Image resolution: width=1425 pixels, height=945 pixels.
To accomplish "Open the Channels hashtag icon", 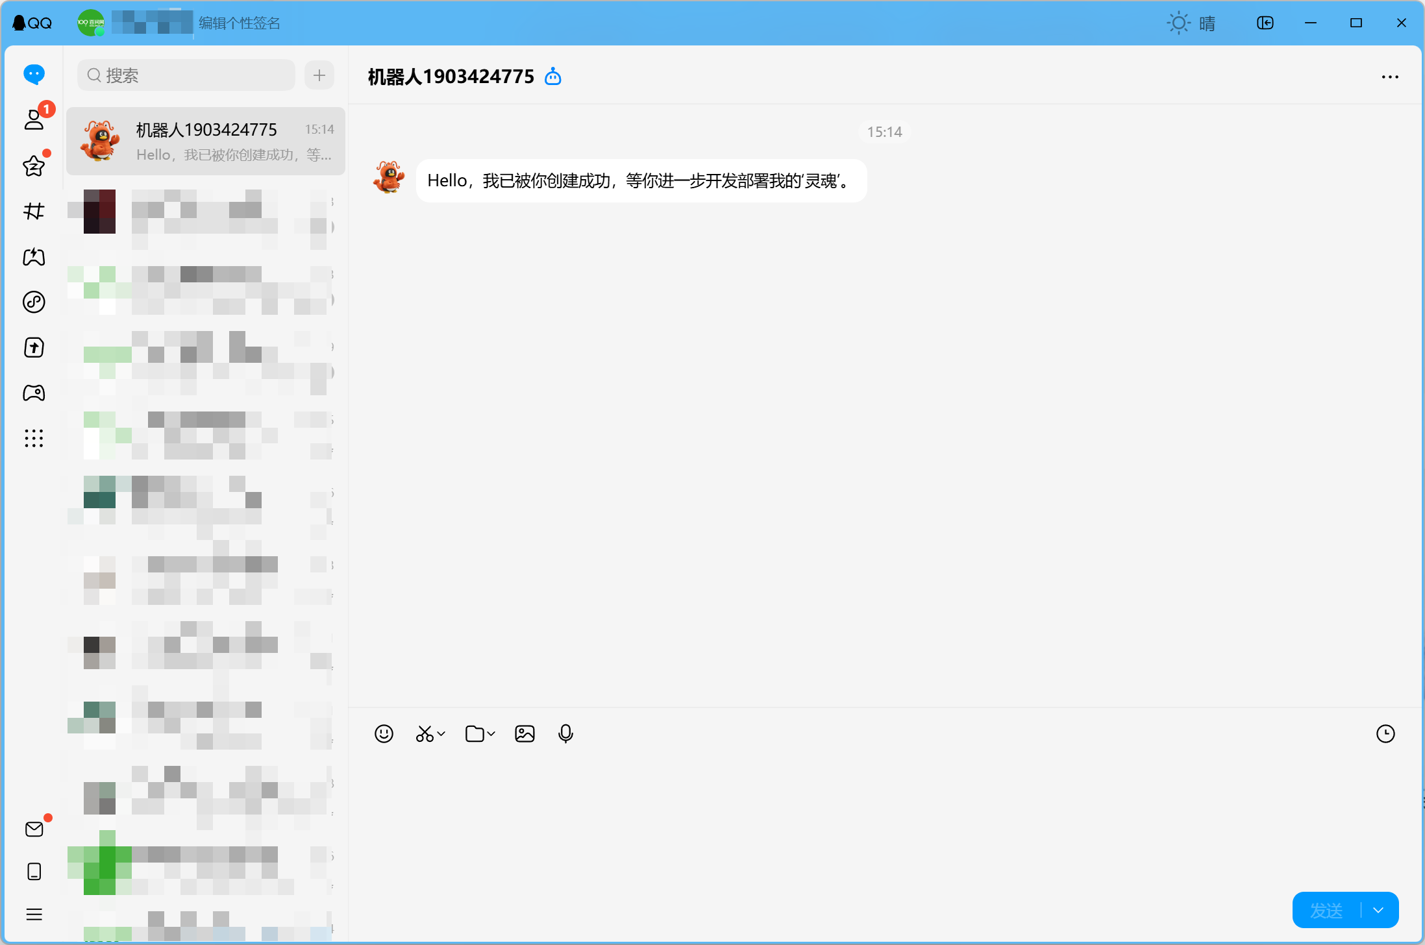I will (x=34, y=211).
